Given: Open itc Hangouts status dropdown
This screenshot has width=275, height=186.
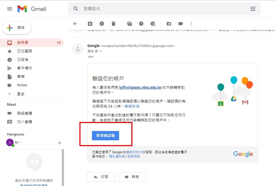Looking at the screenshot, I should [20, 142].
